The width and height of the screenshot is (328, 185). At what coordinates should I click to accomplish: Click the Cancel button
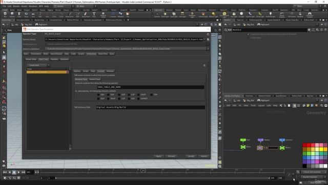click(204, 156)
